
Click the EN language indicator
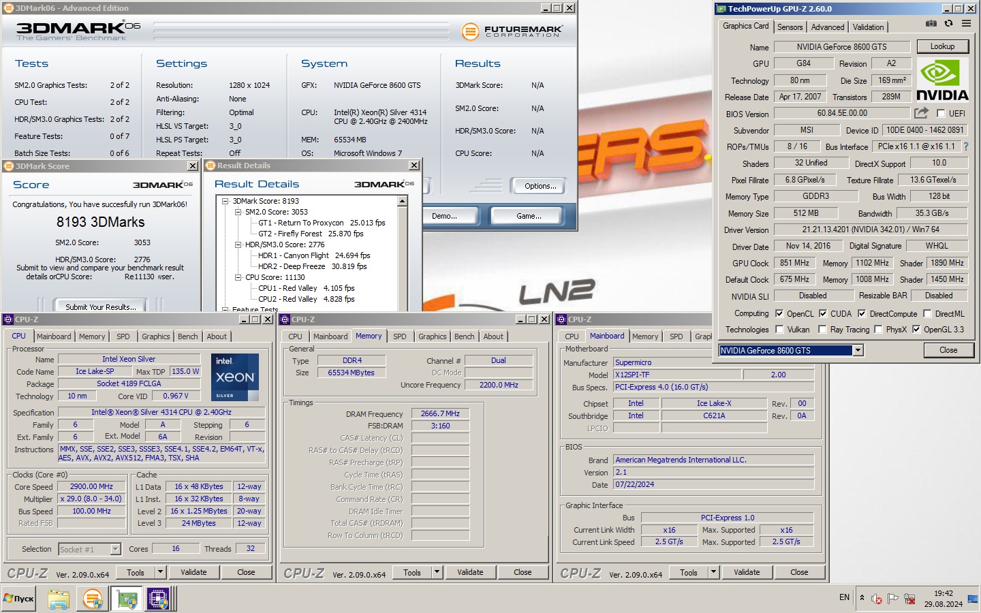844,597
